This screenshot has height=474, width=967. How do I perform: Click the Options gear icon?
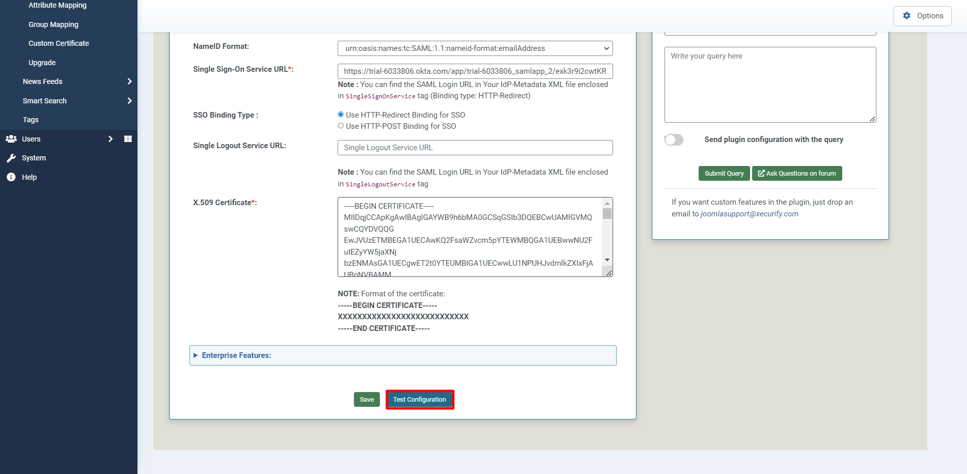[x=906, y=16]
